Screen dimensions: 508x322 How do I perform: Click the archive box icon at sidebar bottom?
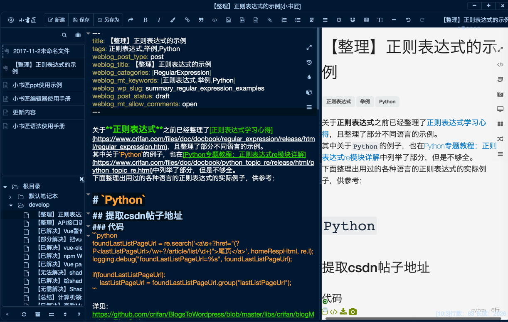(37, 315)
